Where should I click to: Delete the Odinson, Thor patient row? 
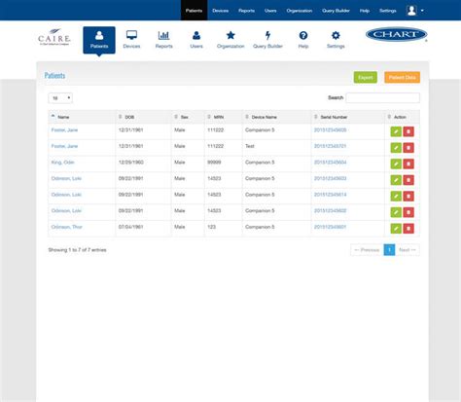click(408, 229)
